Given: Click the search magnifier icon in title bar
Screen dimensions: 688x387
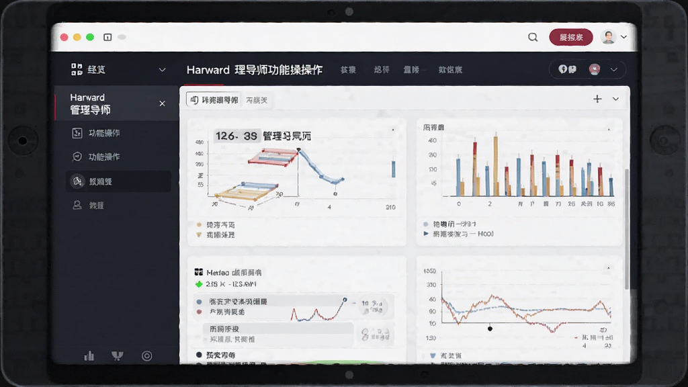Looking at the screenshot, I should pos(533,38).
